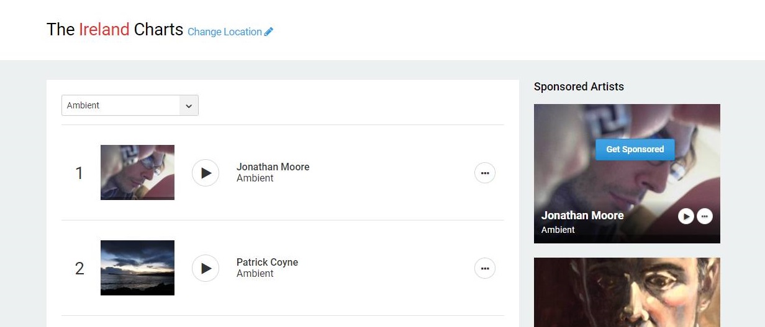This screenshot has width=765, height=327.
Task: Open Jonathan Moore's chart thumbnail
Action: coord(137,172)
